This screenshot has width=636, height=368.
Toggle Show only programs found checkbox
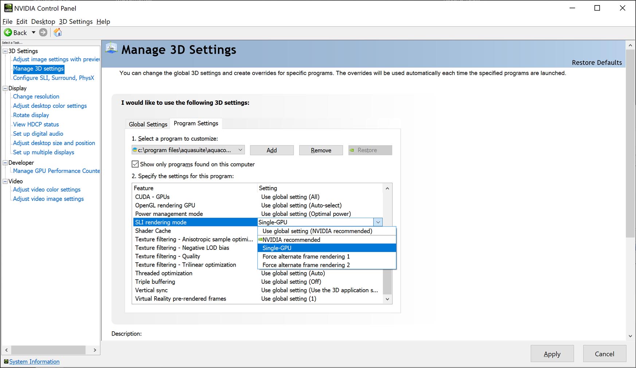tap(135, 164)
